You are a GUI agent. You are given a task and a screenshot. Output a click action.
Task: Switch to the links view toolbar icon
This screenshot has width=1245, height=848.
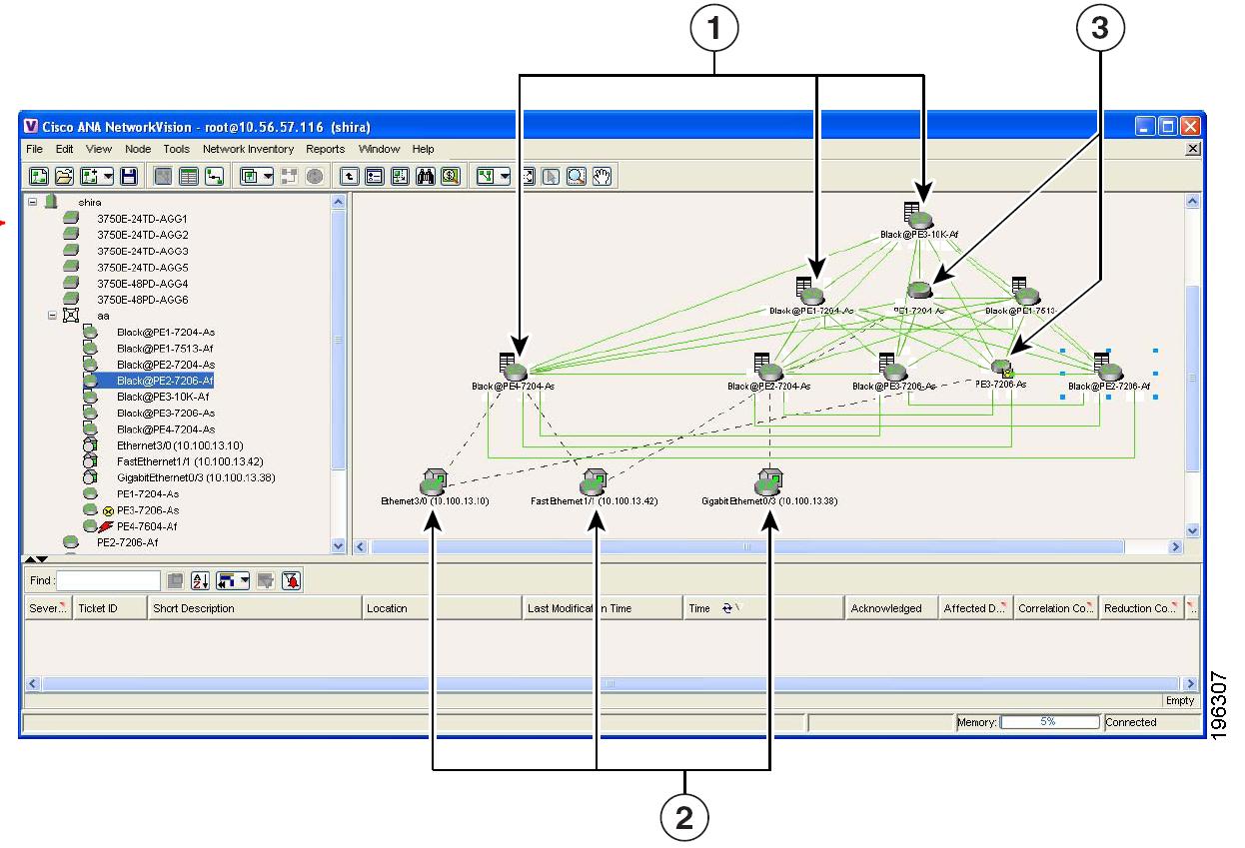(214, 177)
